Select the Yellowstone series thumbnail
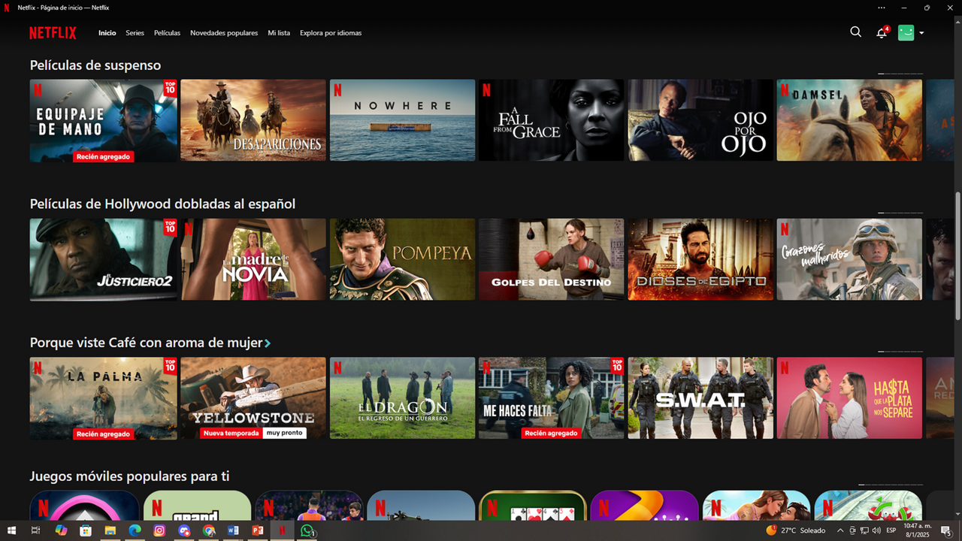The image size is (962, 541). pos(253,398)
